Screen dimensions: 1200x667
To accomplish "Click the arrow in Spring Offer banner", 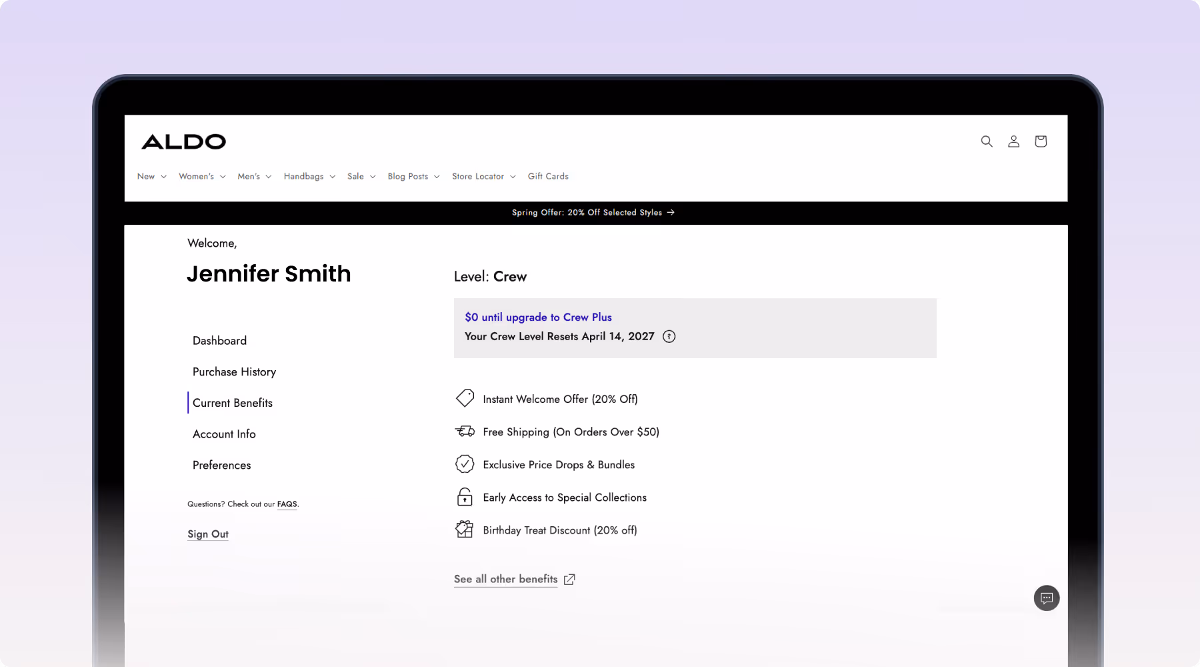I will [x=671, y=213].
